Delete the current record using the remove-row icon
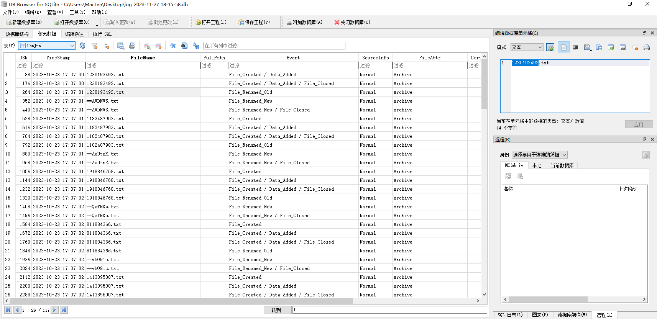The width and height of the screenshot is (657, 319). (x=158, y=46)
